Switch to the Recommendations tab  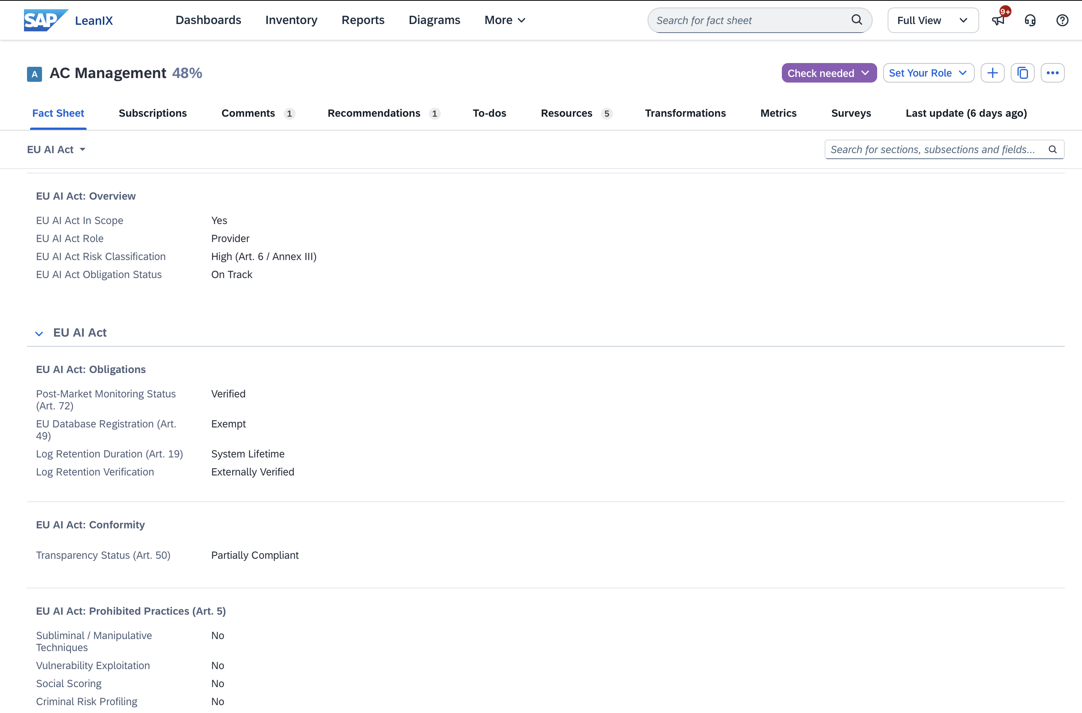coord(384,113)
